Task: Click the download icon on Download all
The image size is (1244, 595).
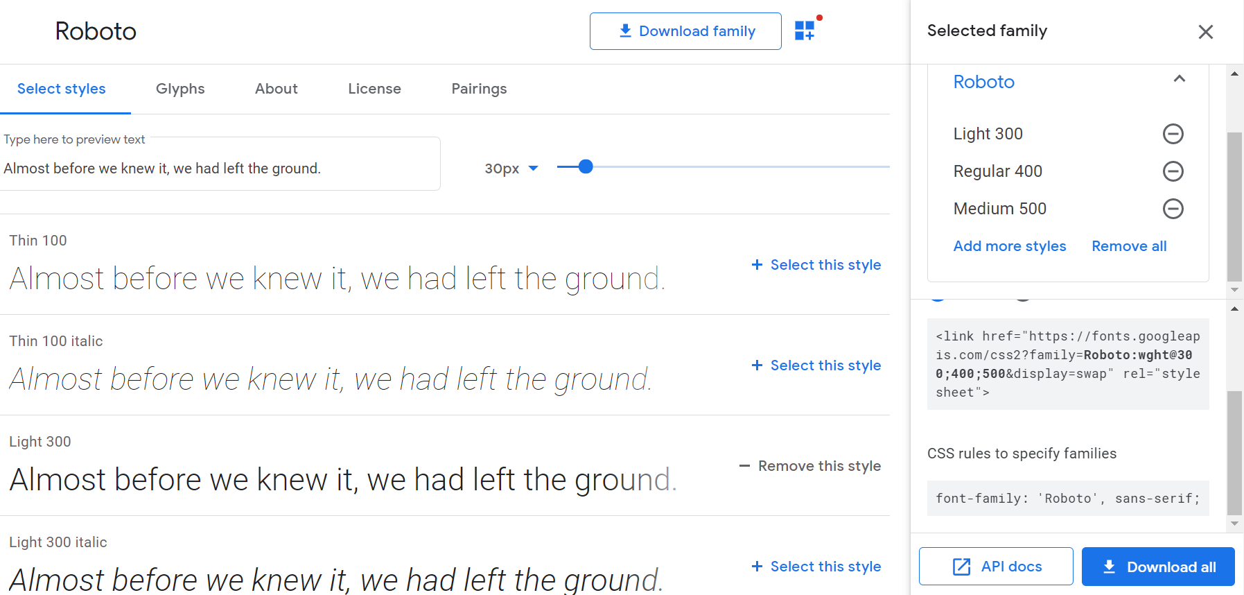Action: click(x=1110, y=567)
